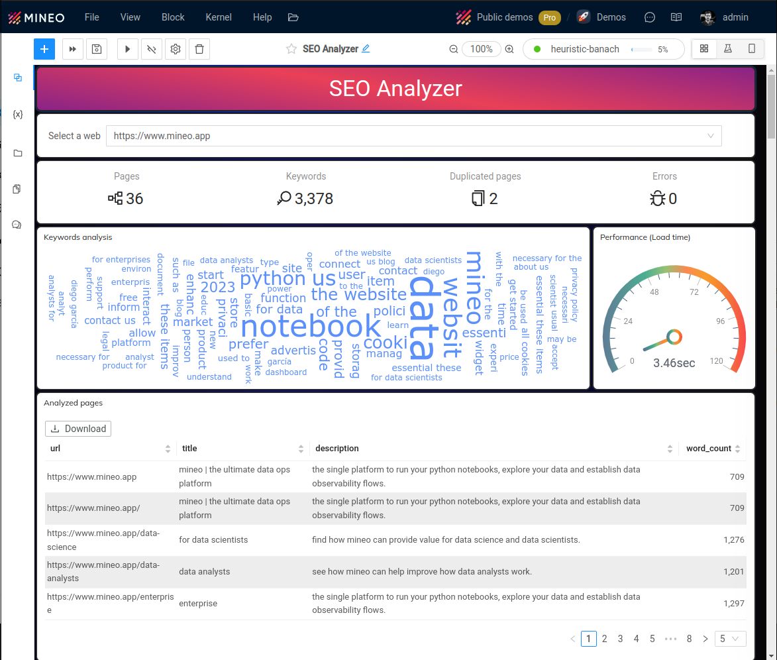Go to pagination page 2
The image size is (777, 660).
click(x=605, y=639)
